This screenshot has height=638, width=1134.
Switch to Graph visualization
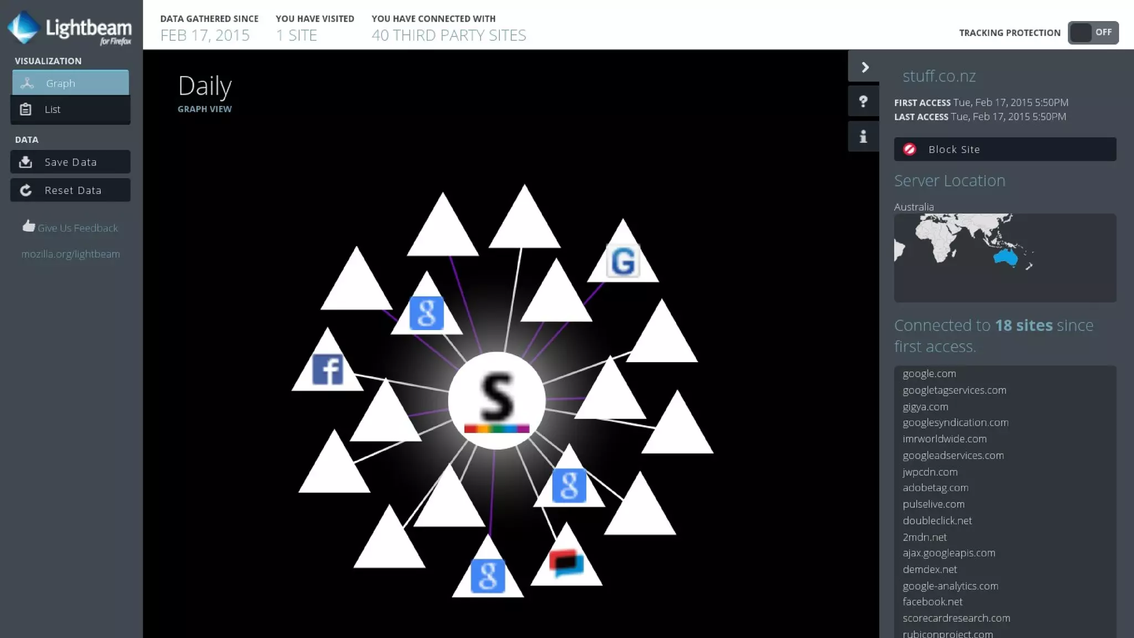tap(70, 83)
